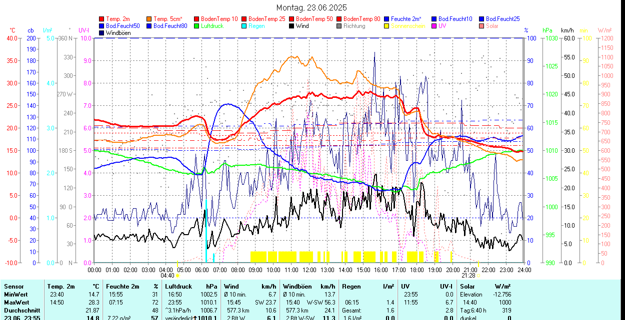Click the 40.0 value on the °C axis
This screenshot has width=625, height=320.
[x=12, y=38]
